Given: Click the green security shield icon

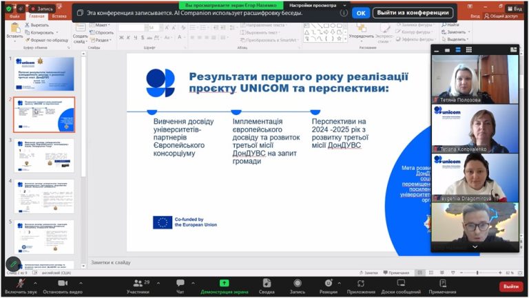Looking at the screenshot, I should (10, 9).
